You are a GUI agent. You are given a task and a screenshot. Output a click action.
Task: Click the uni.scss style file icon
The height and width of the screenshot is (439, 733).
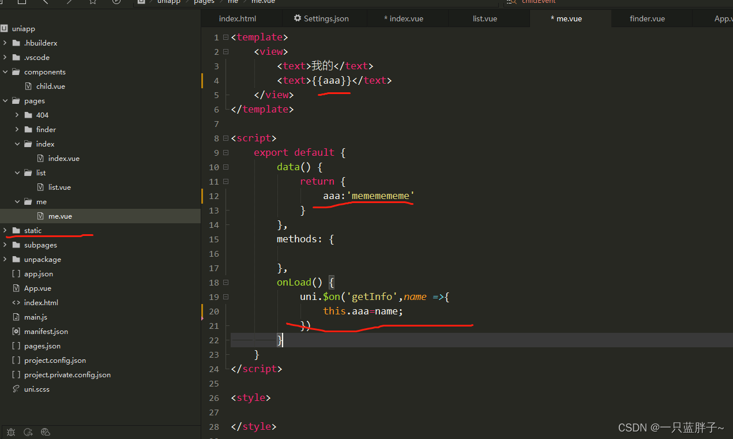[x=16, y=389]
